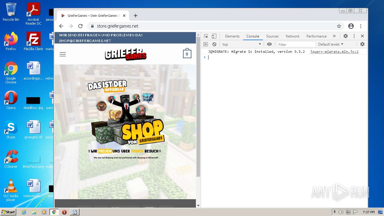384x216 pixels.
Task: Open the Chrome profile avatar
Action: [351, 26]
